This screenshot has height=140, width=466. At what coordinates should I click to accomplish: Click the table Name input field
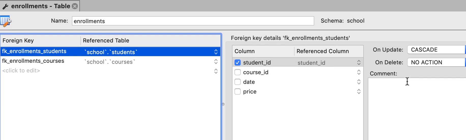[x=193, y=21]
